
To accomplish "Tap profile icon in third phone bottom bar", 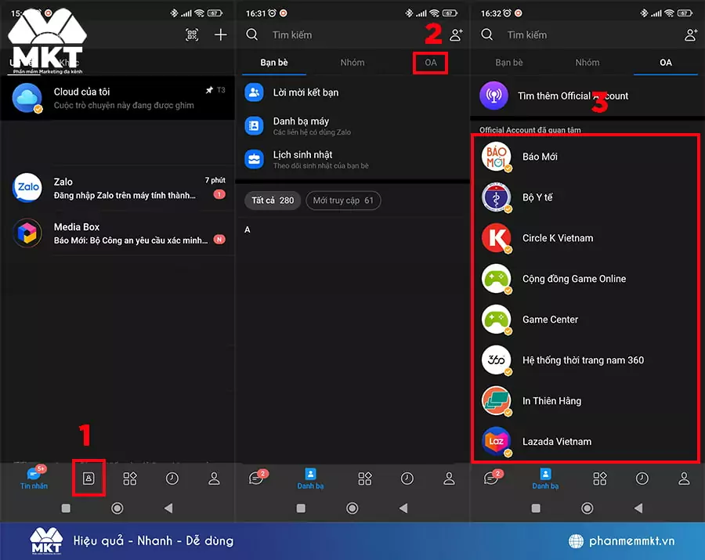I will (684, 479).
